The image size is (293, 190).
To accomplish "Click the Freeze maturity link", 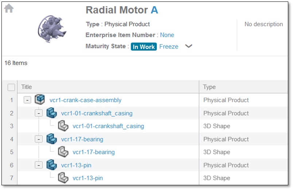I will pyautogui.click(x=169, y=47).
